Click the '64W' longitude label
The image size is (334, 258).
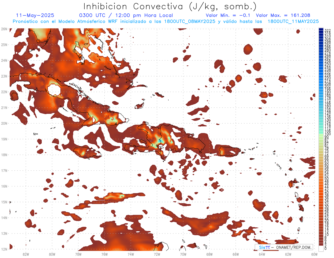pos(262,254)
